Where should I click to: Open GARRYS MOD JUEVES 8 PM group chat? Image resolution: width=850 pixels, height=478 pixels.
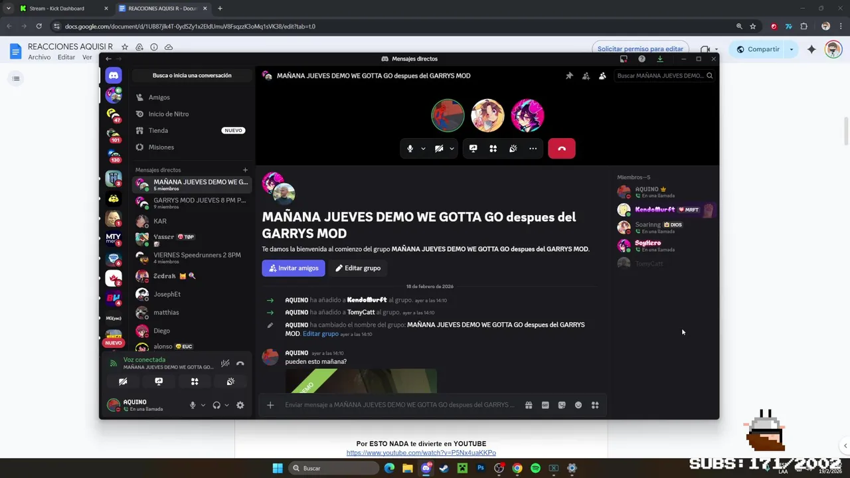tap(191, 202)
